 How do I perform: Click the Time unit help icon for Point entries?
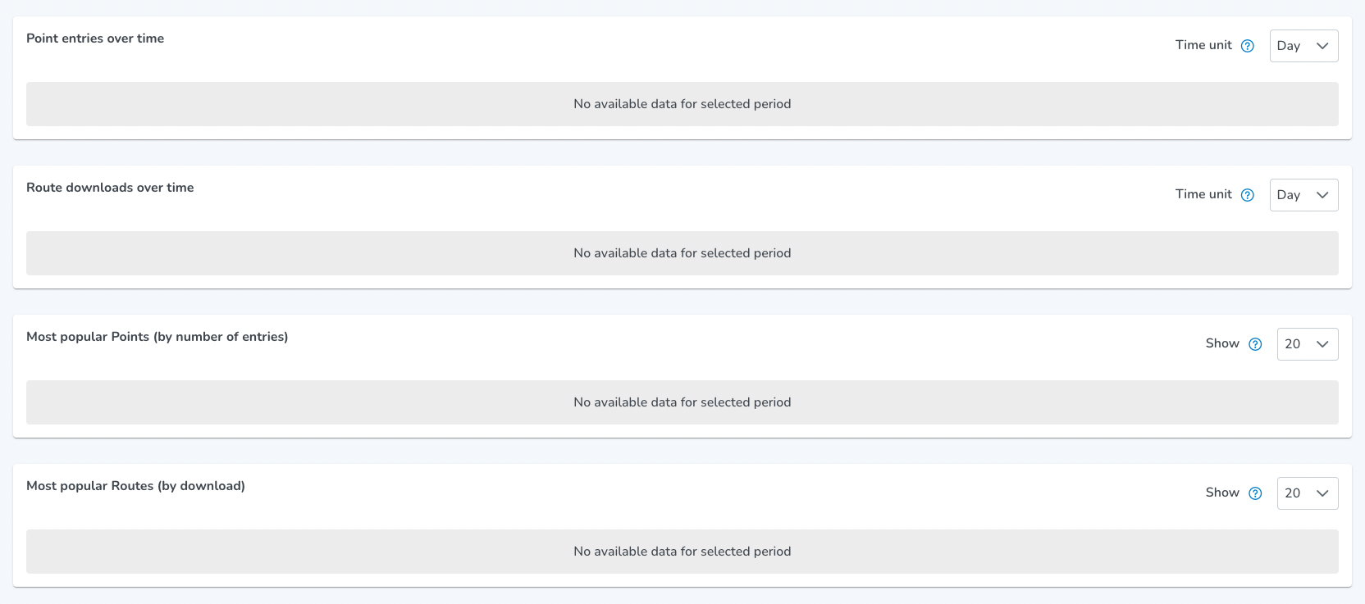pyautogui.click(x=1248, y=46)
